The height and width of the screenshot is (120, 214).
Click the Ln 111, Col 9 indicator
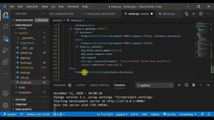click(105, 114)
